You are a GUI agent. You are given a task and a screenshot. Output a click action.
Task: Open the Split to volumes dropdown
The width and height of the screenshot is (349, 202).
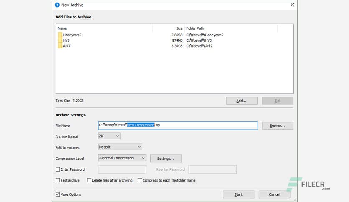(120, 147)
